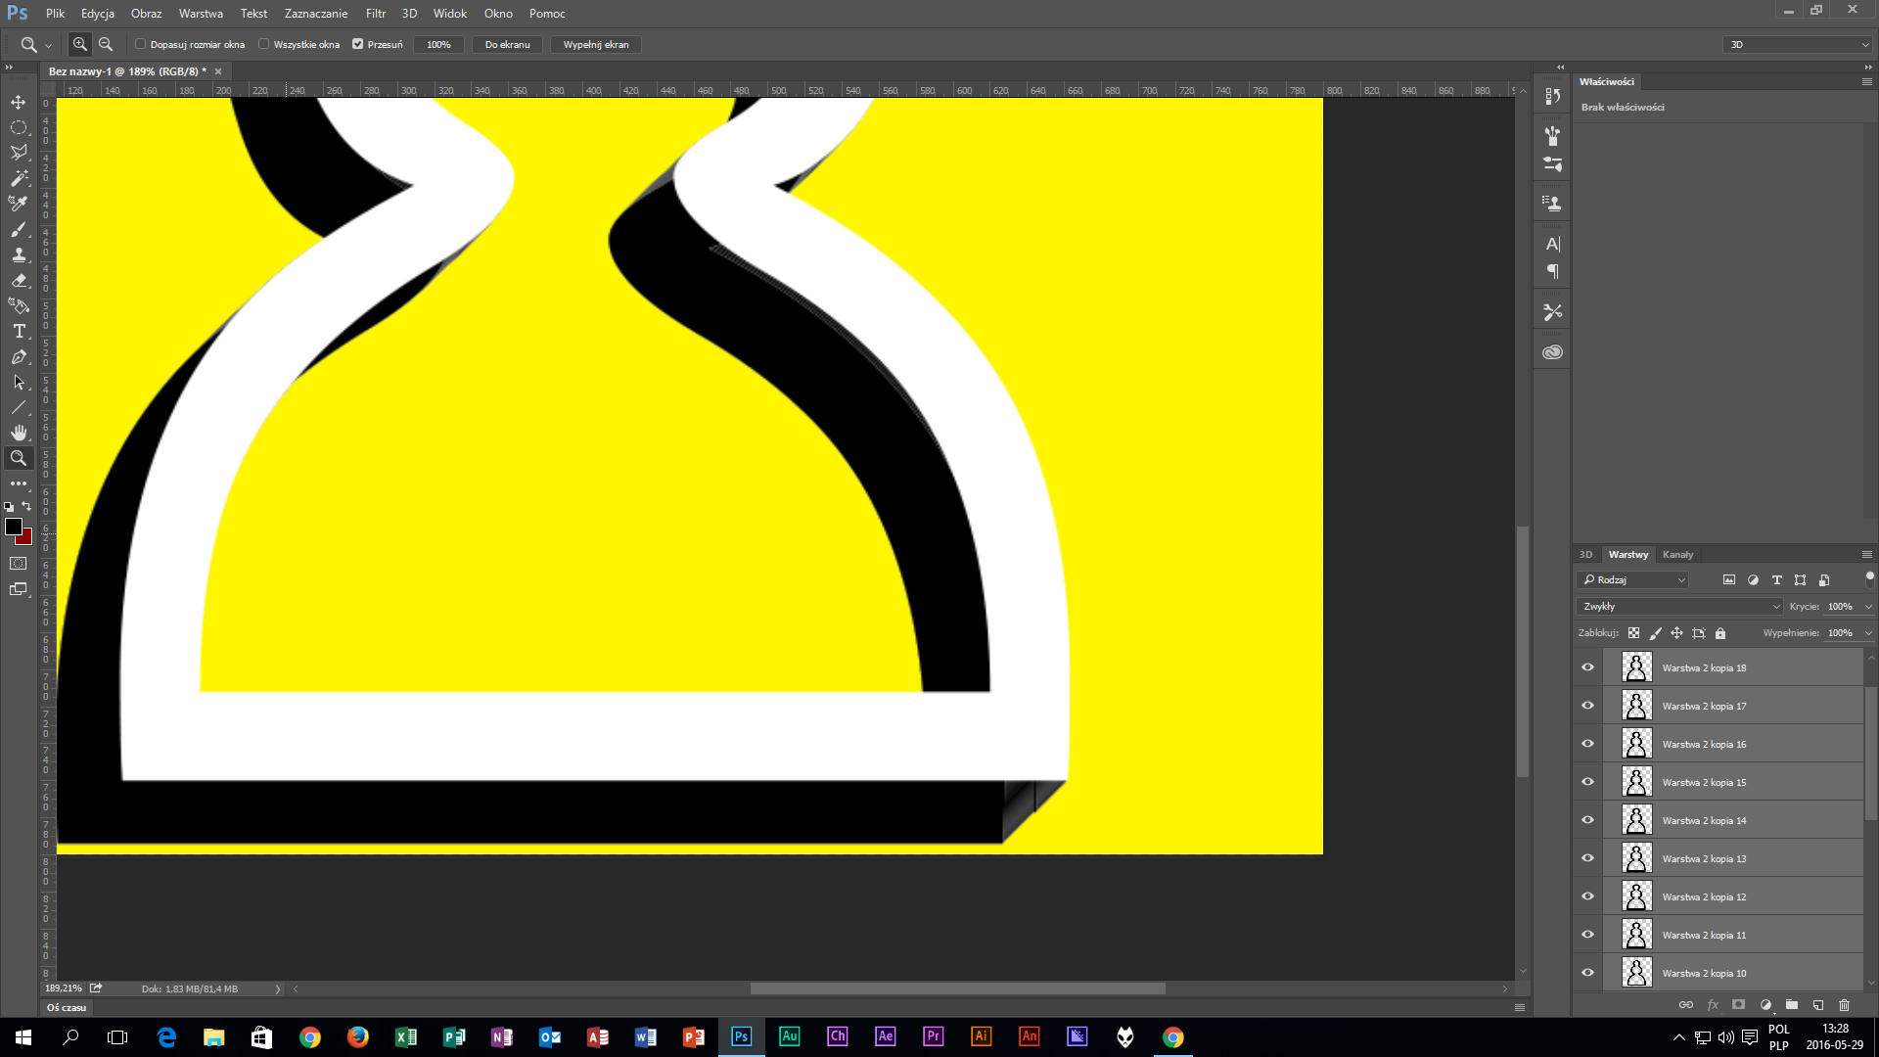The width and height of the screenshot is (1879, 1057).
Task: Open the Warstwa menu
Action: (201, 14)
